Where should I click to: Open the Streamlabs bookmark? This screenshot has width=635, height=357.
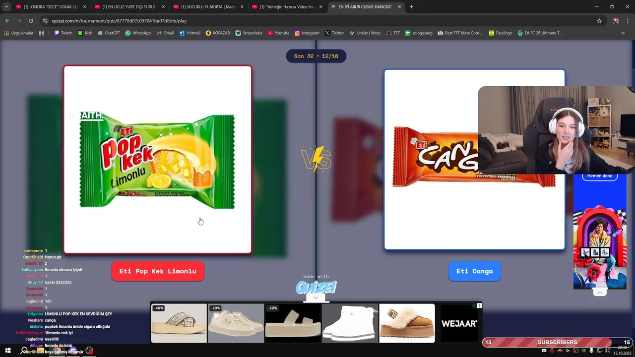coord(249,33)
